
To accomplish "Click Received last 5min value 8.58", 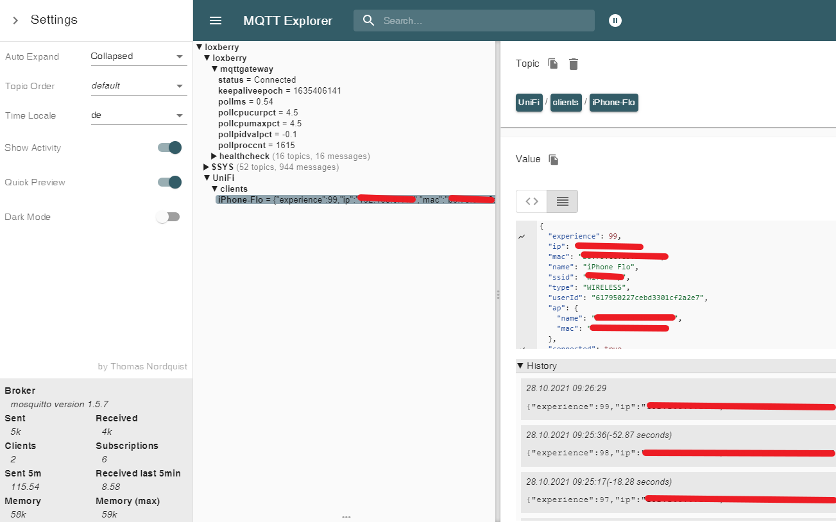I will (111, 487).
